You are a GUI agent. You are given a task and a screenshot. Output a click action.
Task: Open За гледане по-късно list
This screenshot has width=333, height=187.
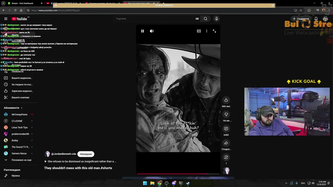[19, 84]
